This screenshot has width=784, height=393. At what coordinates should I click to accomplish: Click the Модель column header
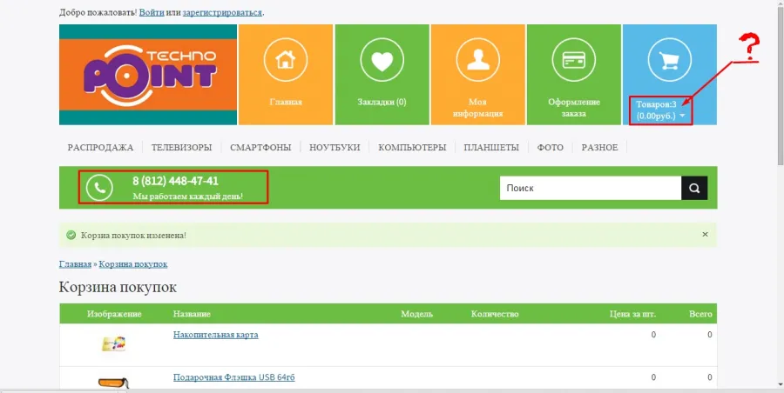[417, 314]
